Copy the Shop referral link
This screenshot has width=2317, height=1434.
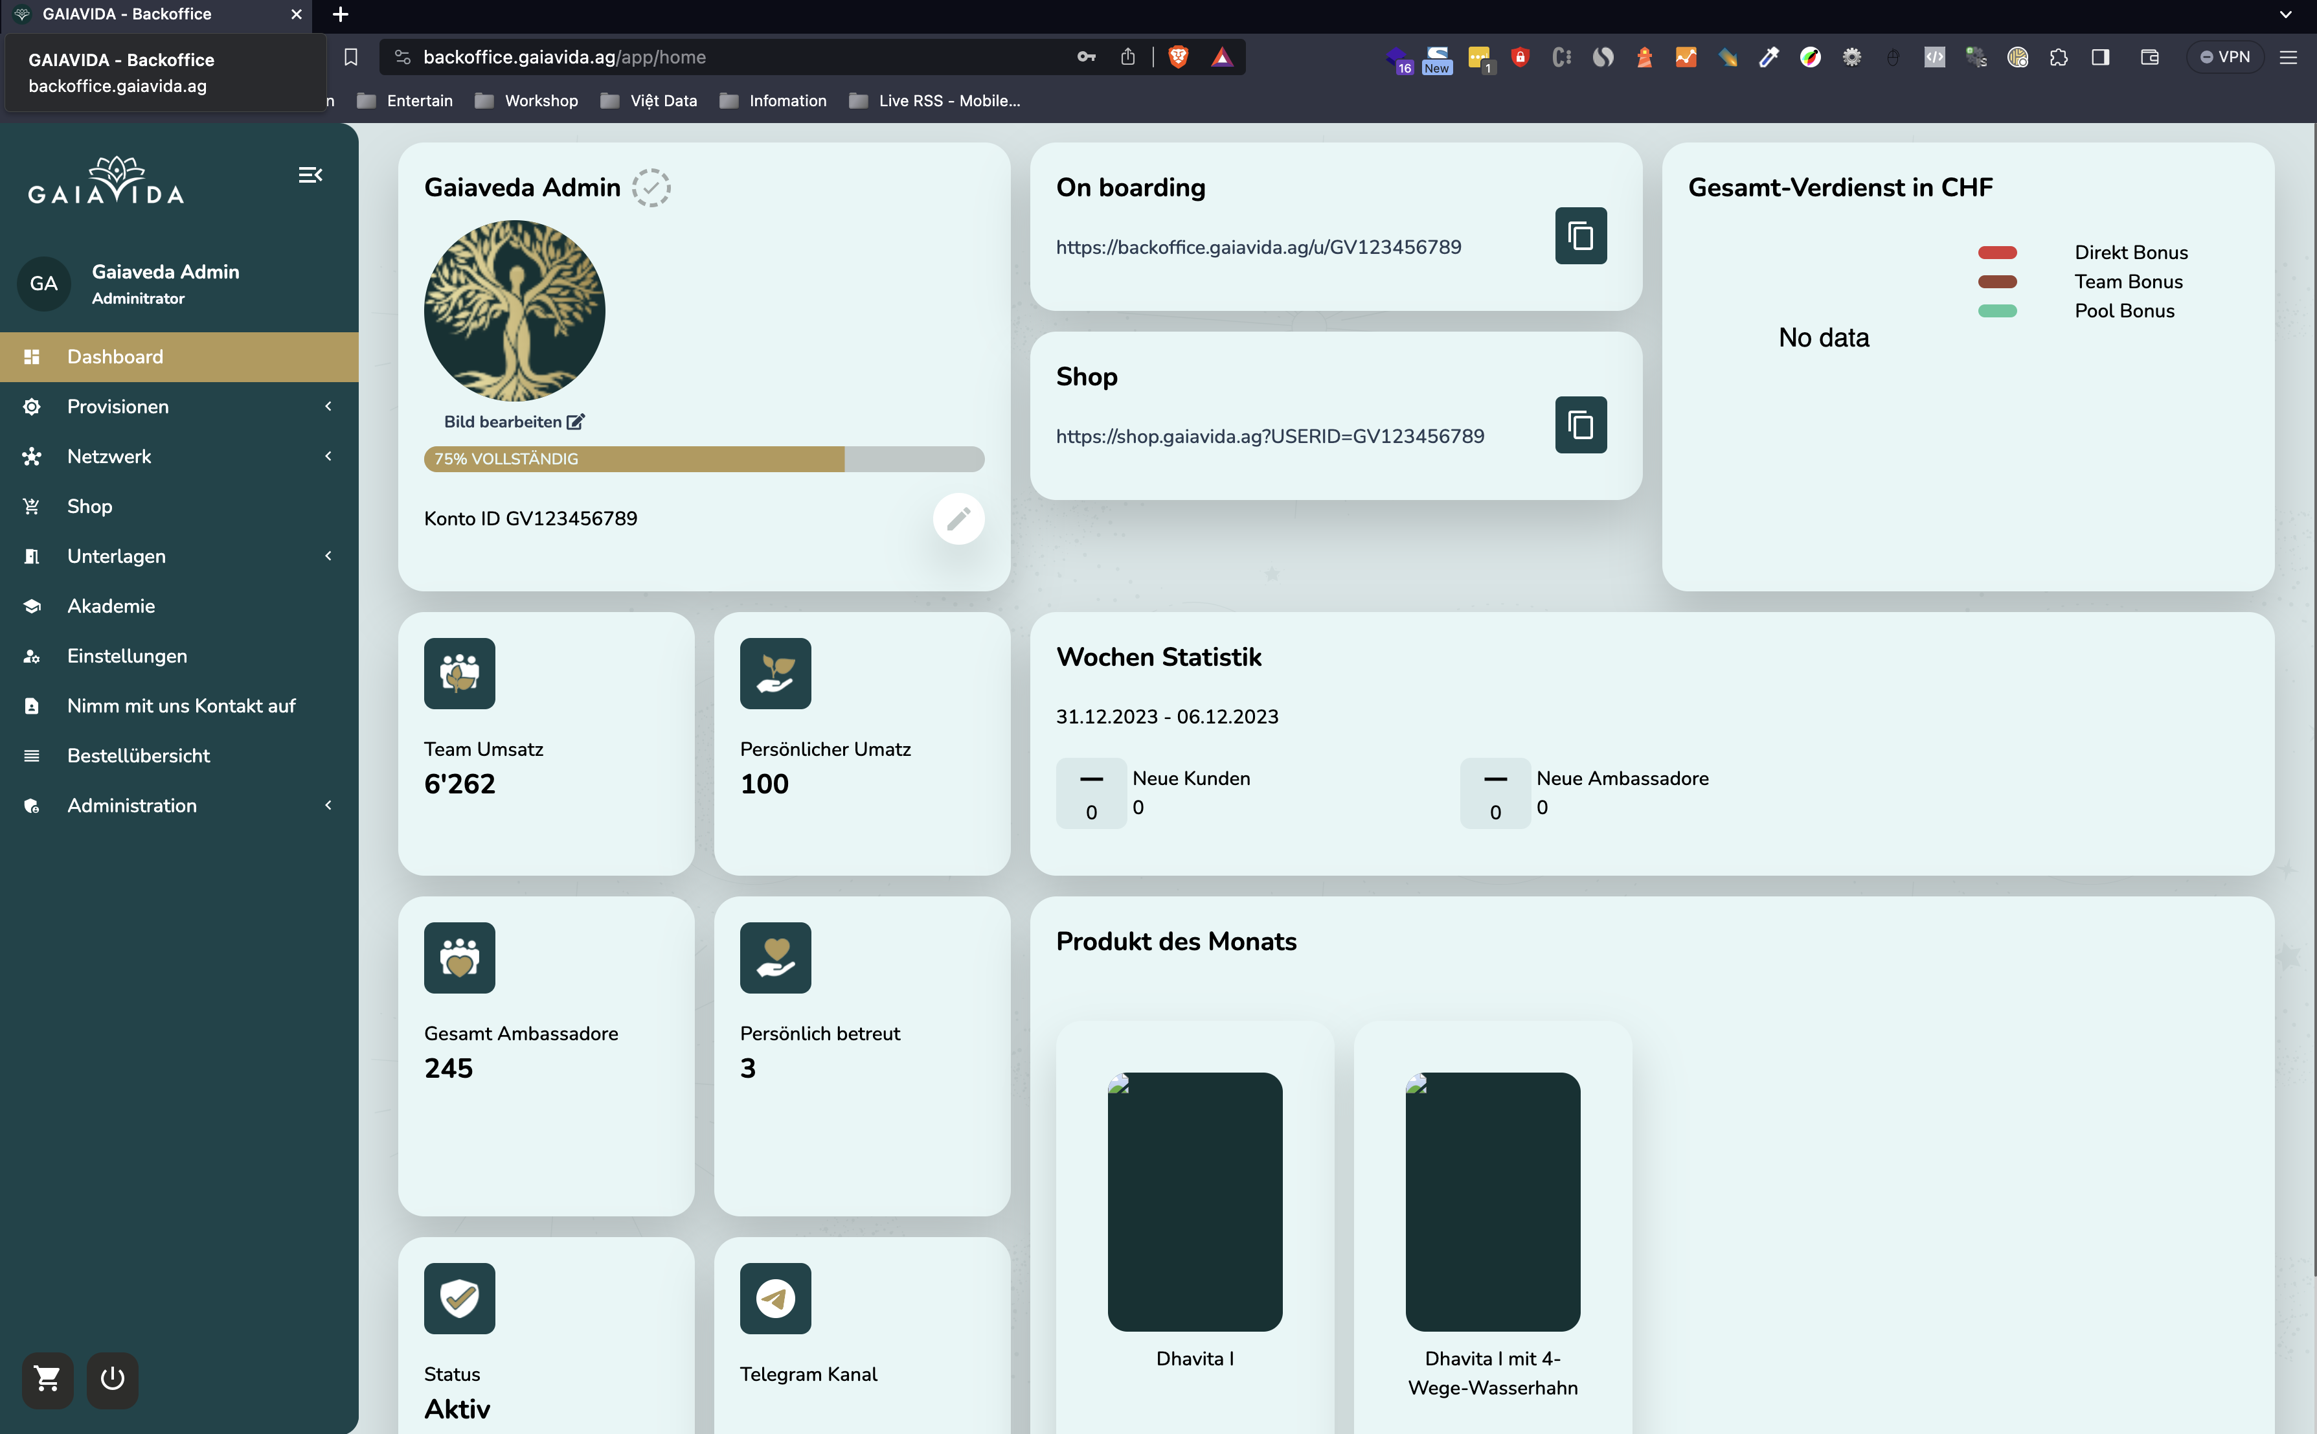tap(1579, 424)
